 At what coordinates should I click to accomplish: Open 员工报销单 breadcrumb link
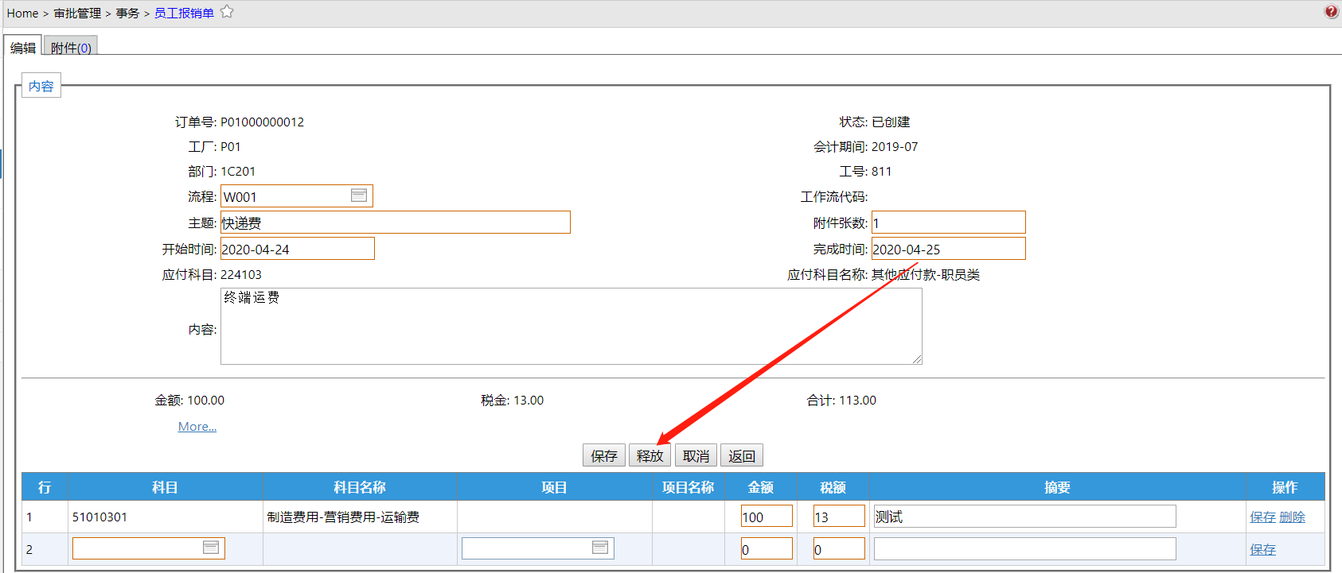point(184,14)
